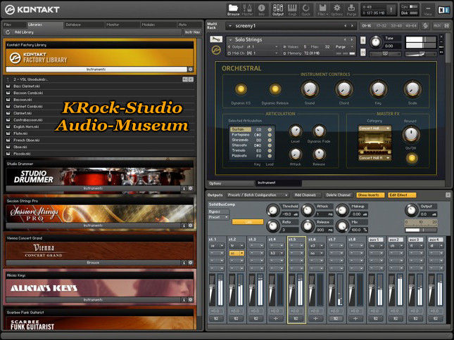The width and height of the screenshot is (454, 340).
Task: Switch to the Auto tab
Action: coord(189,25)
